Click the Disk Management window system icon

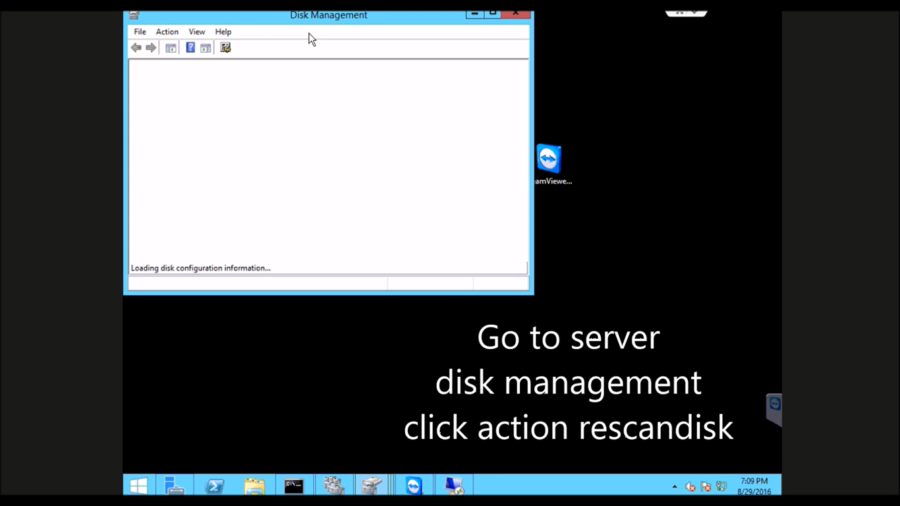pyautogui.click(x=133, y=14)
